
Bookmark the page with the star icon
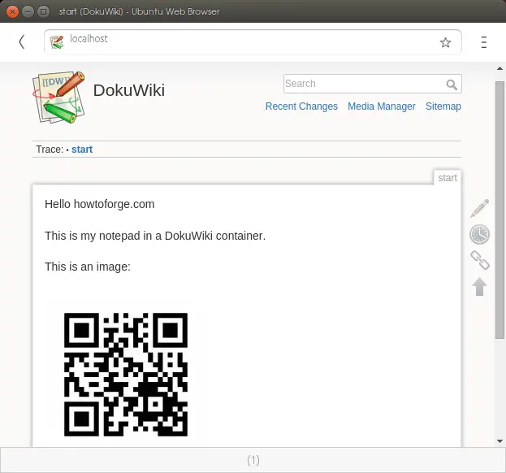[x=445, y=42]
